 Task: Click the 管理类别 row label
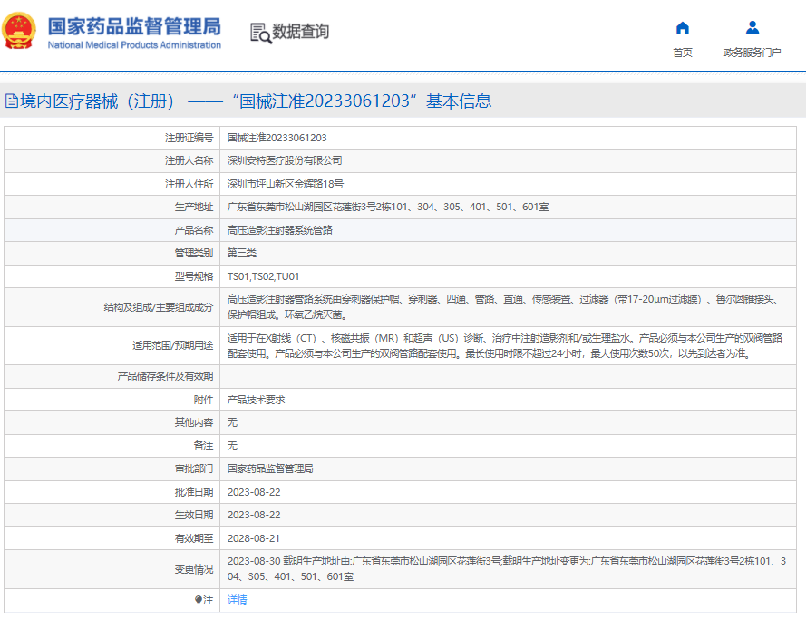(194, 253)
